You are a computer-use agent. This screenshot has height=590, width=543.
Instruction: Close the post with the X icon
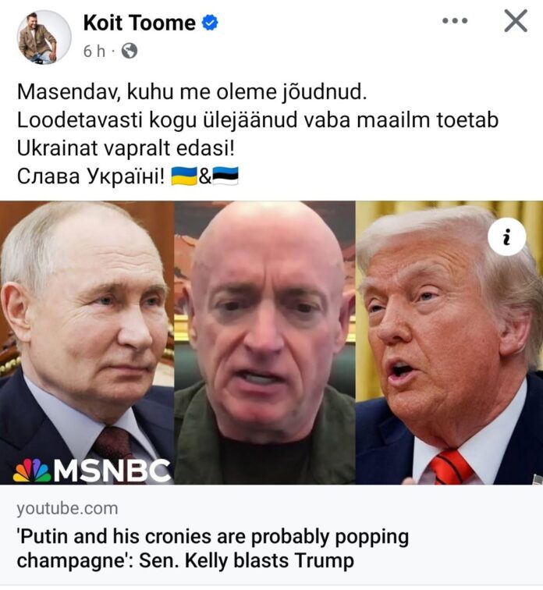(x=516, y=21)
